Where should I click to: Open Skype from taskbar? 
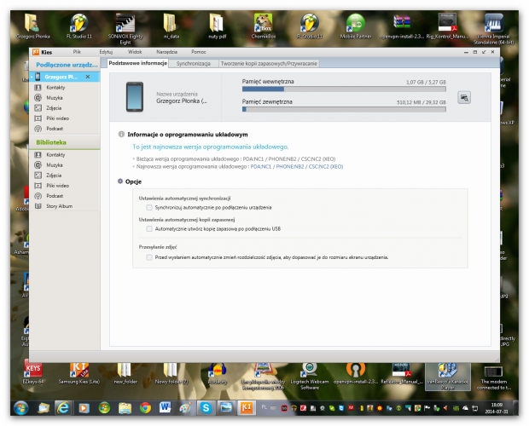(x=206, y=408)
